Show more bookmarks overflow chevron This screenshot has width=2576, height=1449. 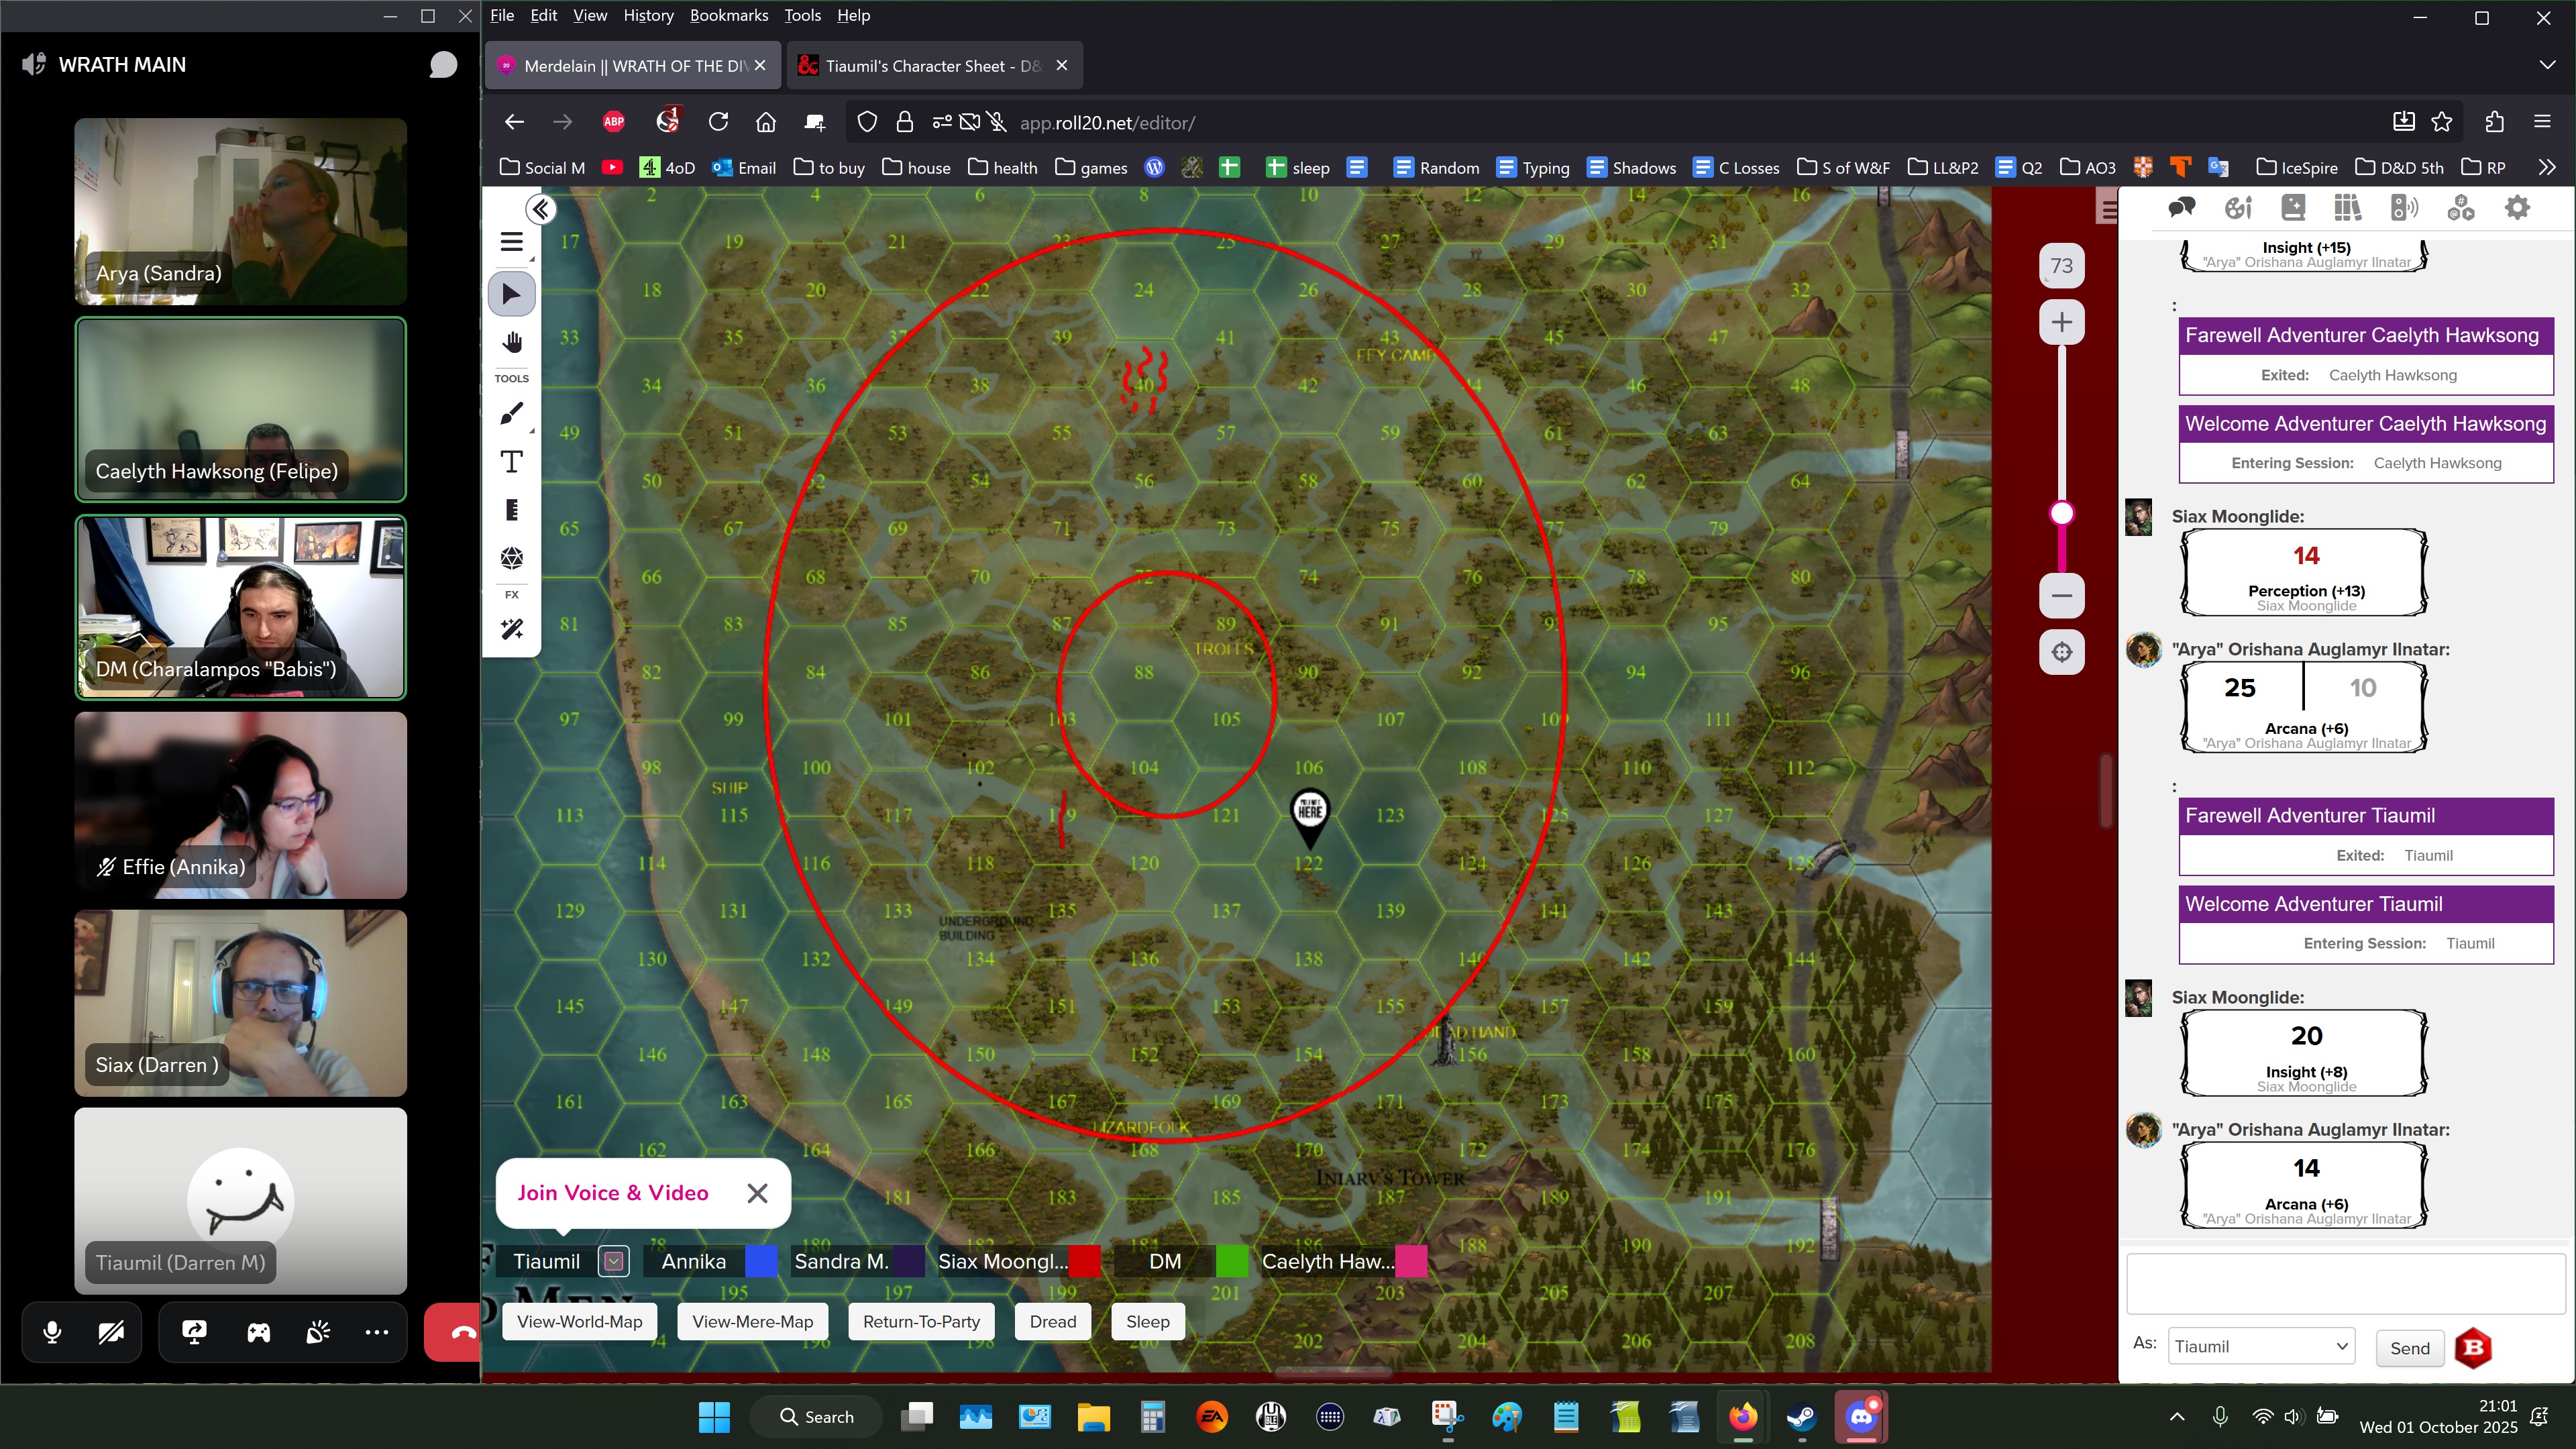tap(2546, 168)
